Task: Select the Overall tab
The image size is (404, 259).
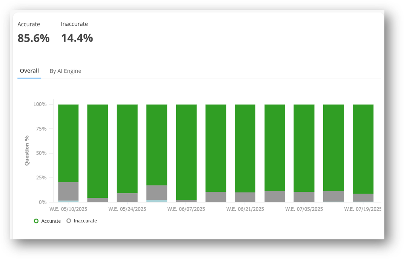Action: (x=29, y=71)
